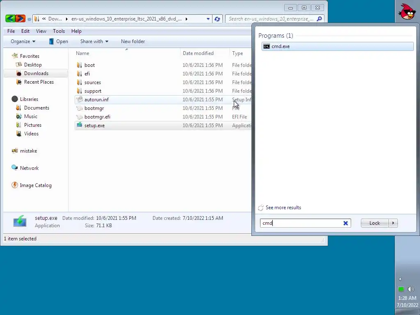Open the Videos library
Image resolution: width=420 pixels, height=315 pixels.
[31, 133]
